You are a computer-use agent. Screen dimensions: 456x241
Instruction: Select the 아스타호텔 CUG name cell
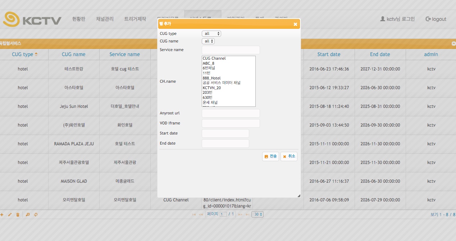(74, 88)
